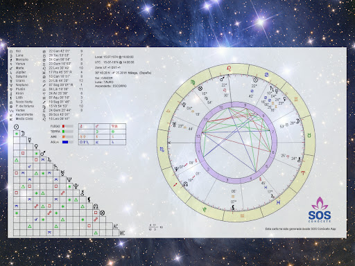This screenshot has width=355, height=266.
Task: Click the Uranus glyph inside the chart wheel
Action: 174,125
